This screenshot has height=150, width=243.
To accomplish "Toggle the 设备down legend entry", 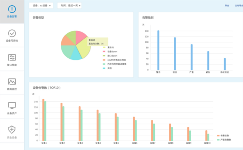I will 110,52.
